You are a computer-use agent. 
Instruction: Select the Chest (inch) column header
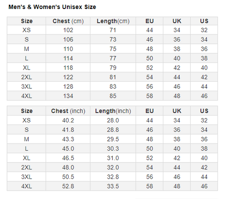click(68, 111)
